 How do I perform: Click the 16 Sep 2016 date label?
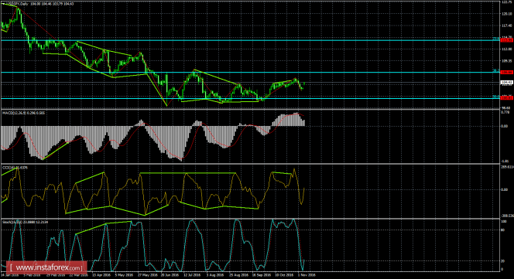(261, 275)
